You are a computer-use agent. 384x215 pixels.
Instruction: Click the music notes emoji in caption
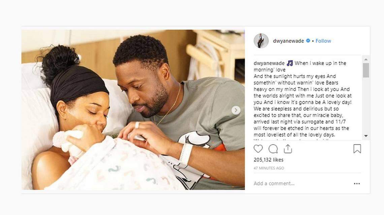[x=290, y=63]
